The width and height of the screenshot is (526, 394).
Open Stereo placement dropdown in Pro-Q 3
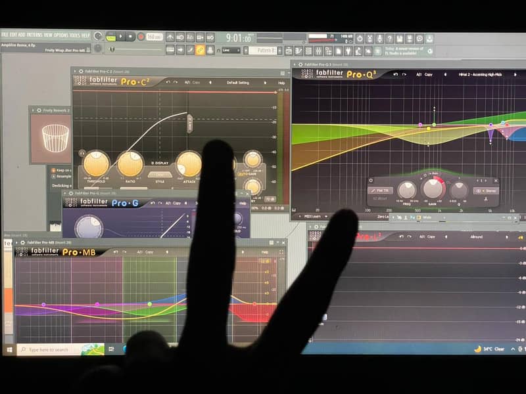click(486, 190)
